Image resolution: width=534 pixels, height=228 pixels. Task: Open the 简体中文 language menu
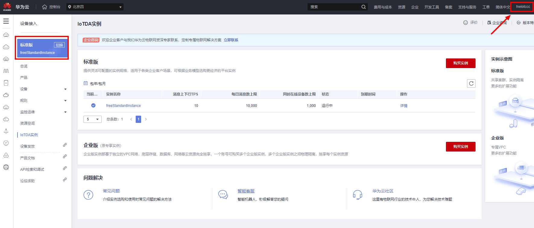503,7
